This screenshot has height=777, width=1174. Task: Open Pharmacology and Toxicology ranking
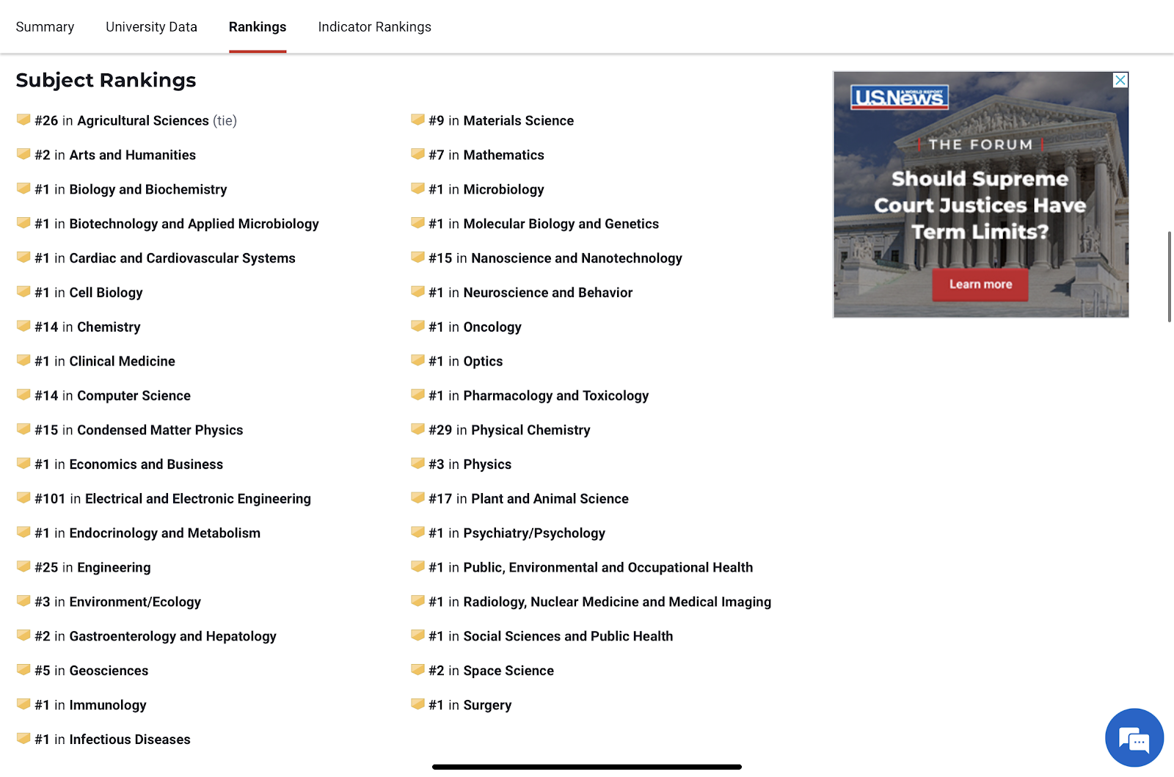pyautogui.click(x=556, y=395)
